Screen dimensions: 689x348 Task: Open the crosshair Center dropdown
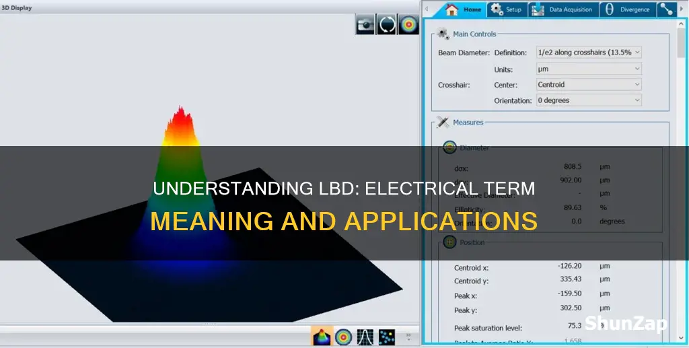(589, 84)
